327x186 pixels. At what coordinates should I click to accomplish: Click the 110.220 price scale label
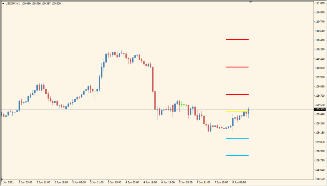pos(320,59)
